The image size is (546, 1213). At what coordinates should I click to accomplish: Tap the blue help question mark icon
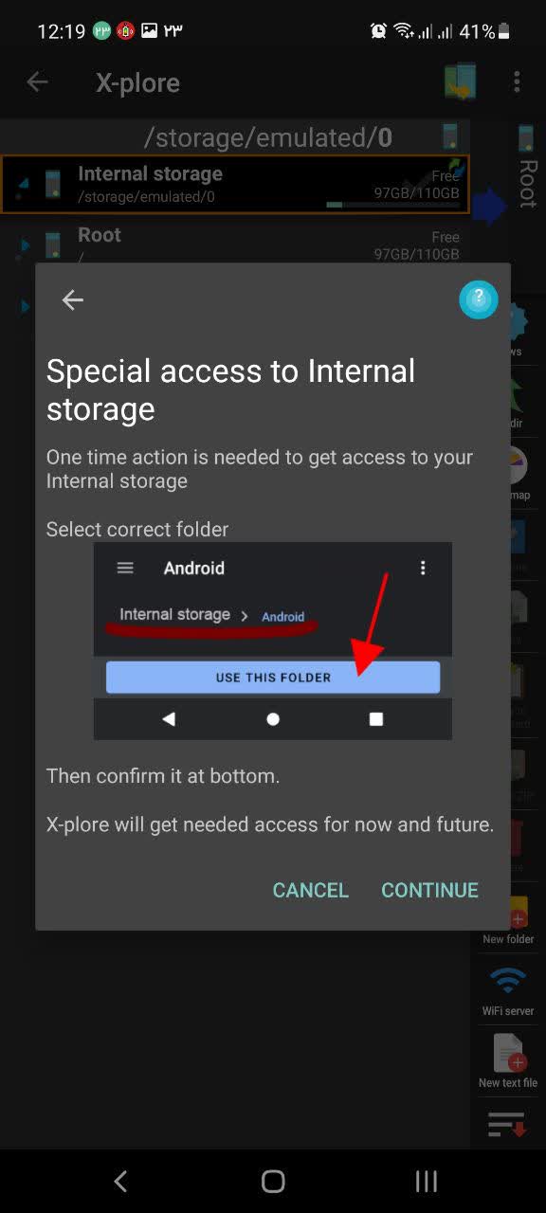479,299
